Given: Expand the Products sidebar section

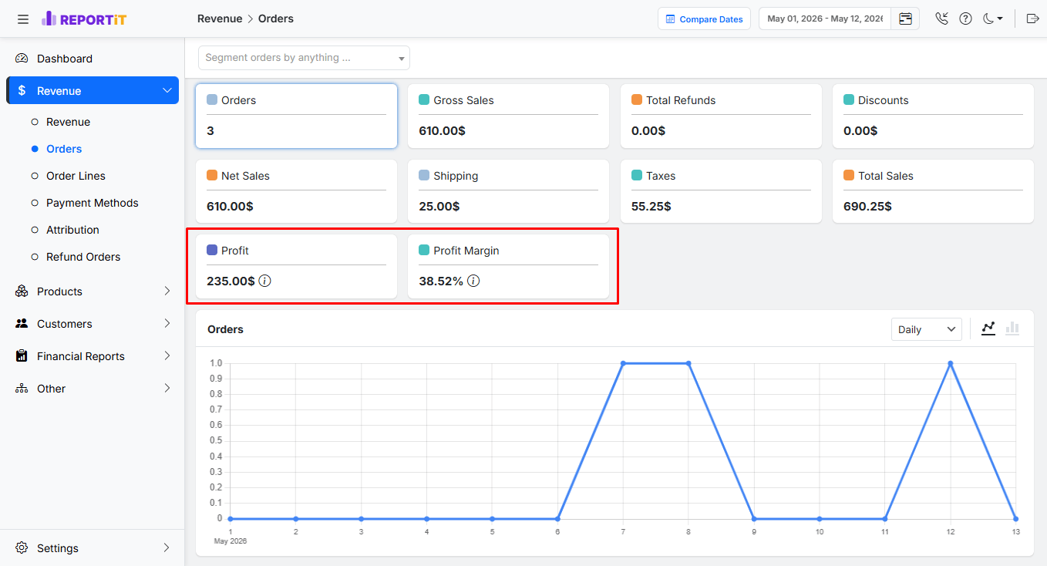Looking at the screenshot, I should (167, 291).
